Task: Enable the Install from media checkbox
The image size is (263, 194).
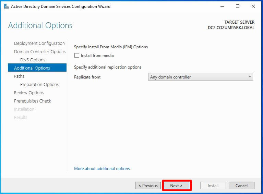Action: coord(77,56)
